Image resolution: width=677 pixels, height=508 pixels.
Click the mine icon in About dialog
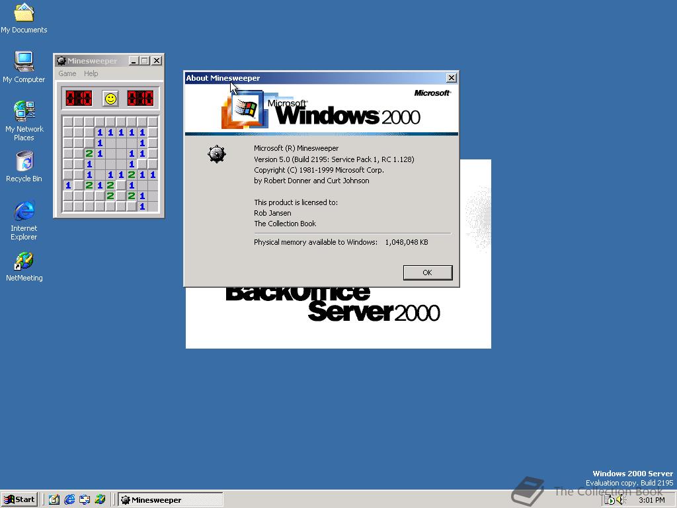click(x=217, y=153)
